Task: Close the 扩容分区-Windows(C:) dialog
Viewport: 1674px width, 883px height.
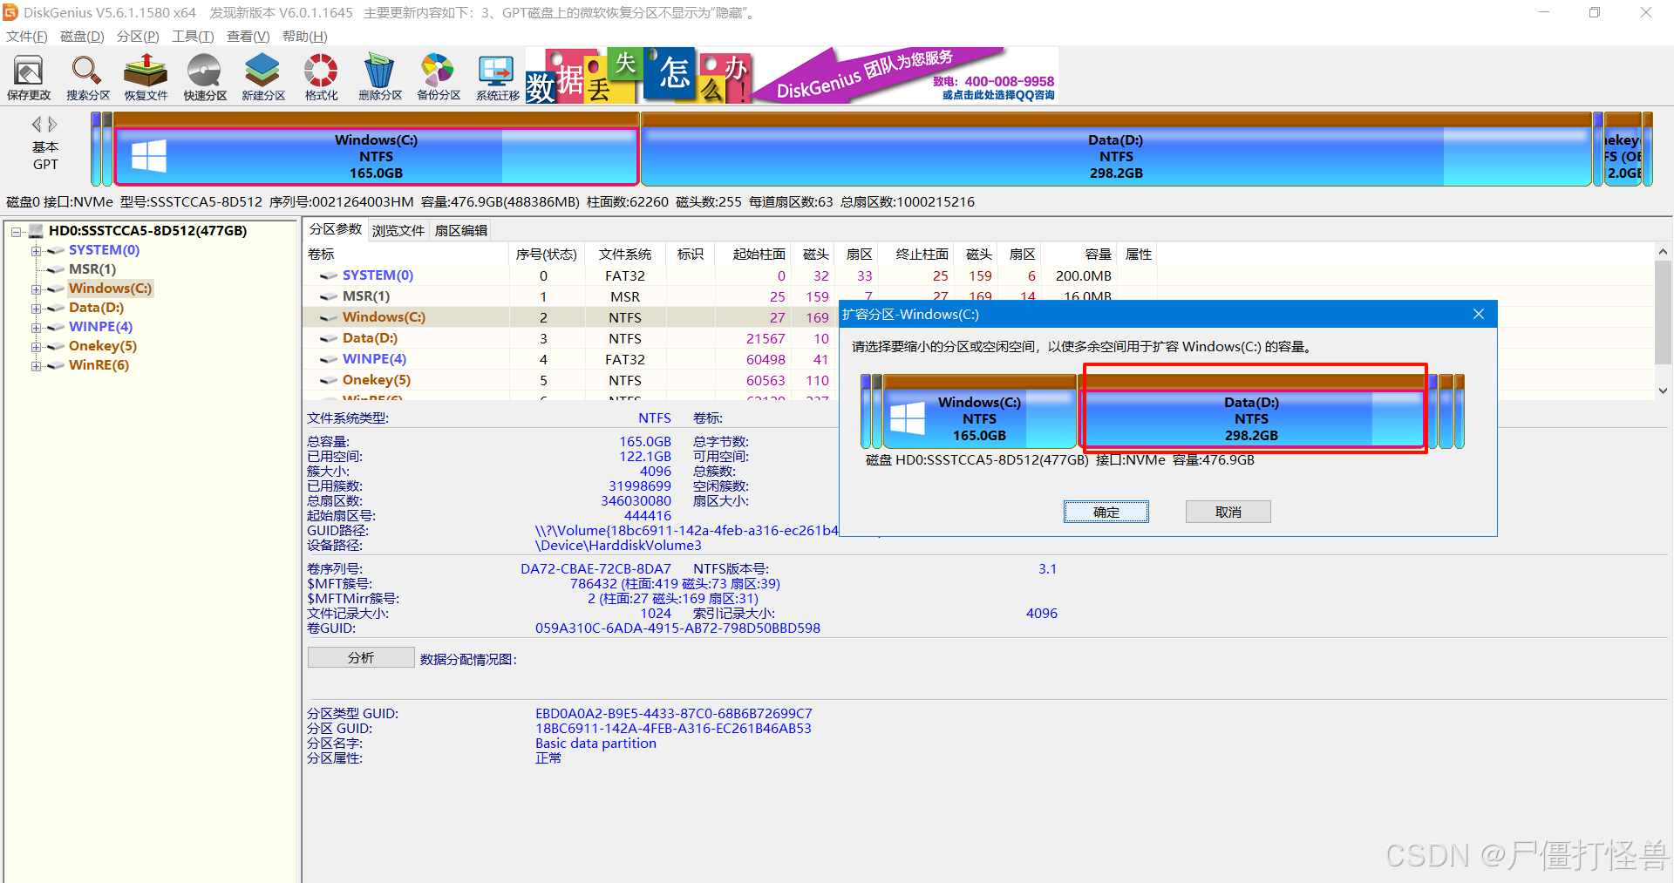Action: point(1479,314)
